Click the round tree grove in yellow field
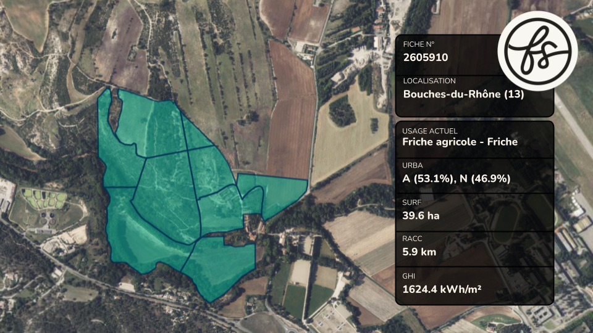The height and width of the screenshot is (333, 593). click(x=342, y=110)
